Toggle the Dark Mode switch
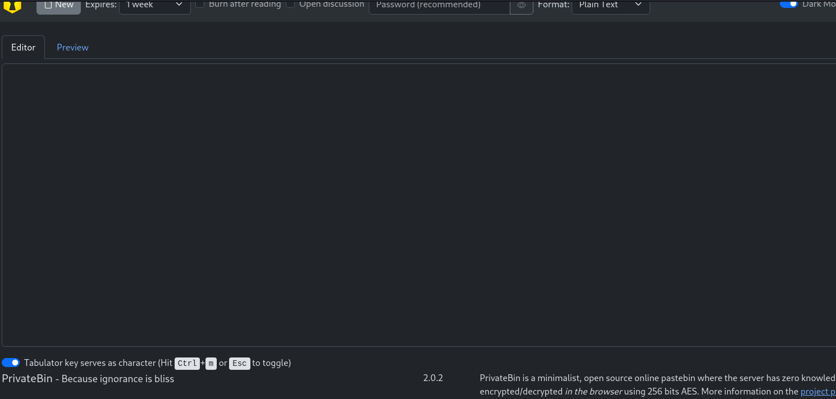The width and height of the screenshot is (836, 399). pyautogui.click(x=788, y=4)
